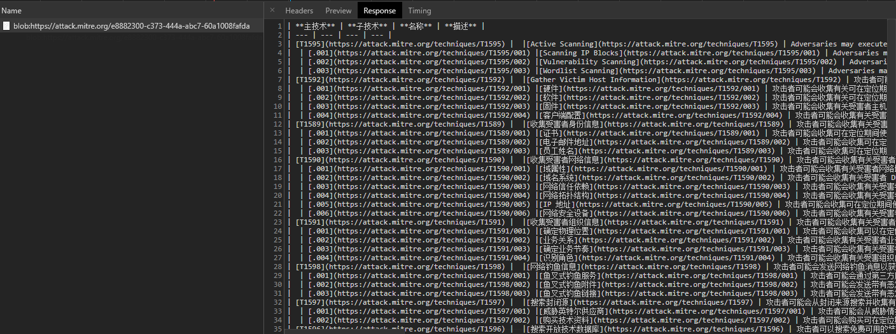Click the **主技术** header cell text

[315, 26]
